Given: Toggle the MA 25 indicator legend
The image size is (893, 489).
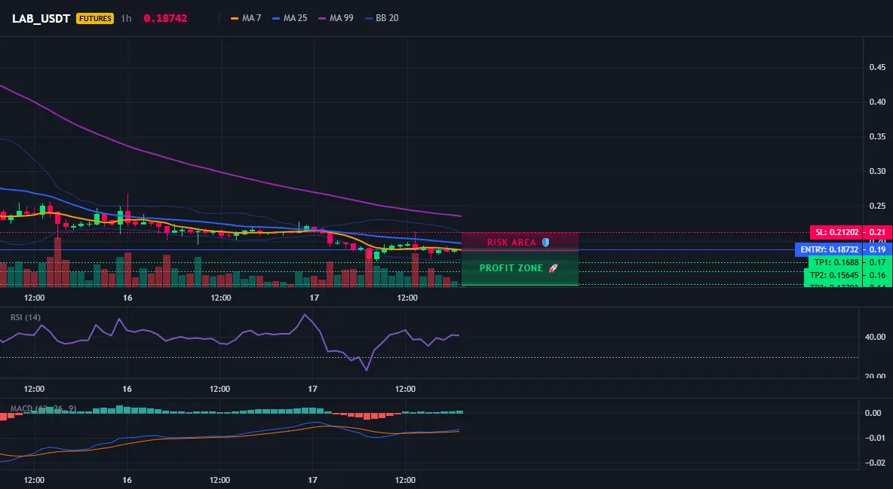Looking at the screenshot, I should pos(290,18).
